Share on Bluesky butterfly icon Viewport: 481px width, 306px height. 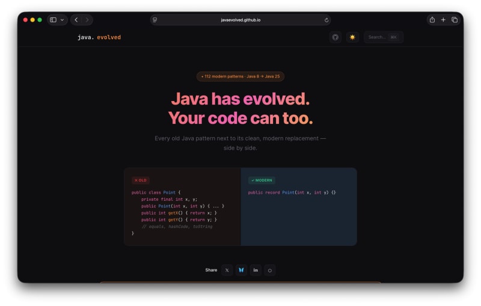(x=241, y=270)
